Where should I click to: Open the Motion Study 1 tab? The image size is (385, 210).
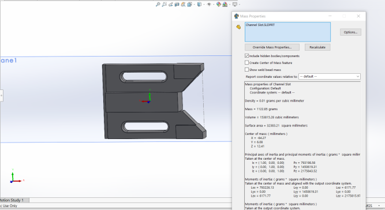coord(12,200)
